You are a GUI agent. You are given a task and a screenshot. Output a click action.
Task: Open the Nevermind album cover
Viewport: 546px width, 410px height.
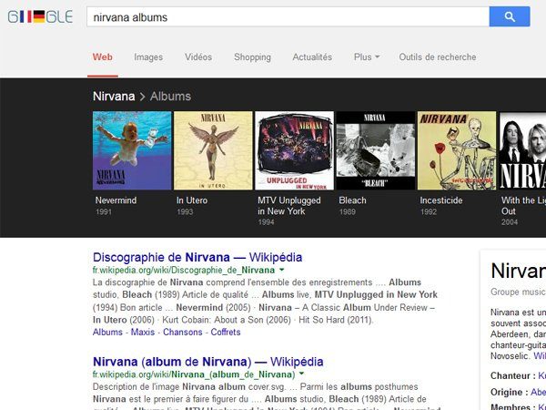(x=132, y=150)
